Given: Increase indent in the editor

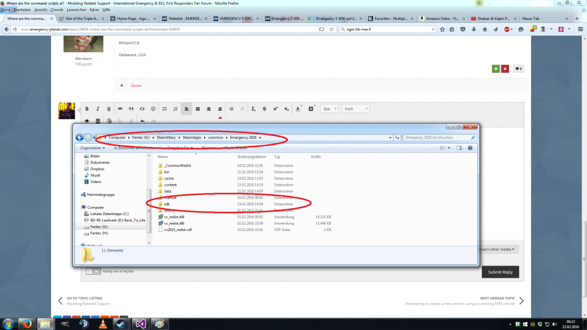Looking at the screenshot, I should 231,109.
